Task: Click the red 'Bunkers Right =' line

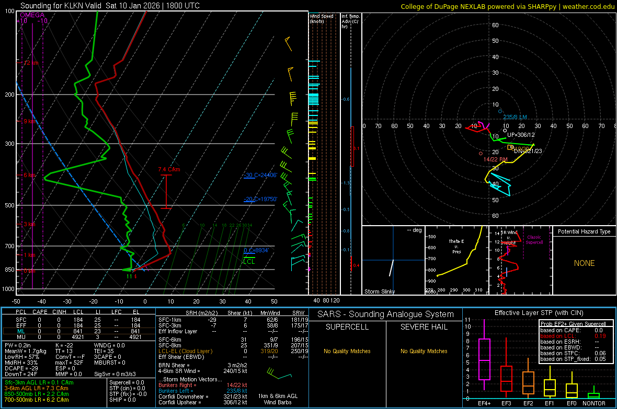Action: coord(203,385)
